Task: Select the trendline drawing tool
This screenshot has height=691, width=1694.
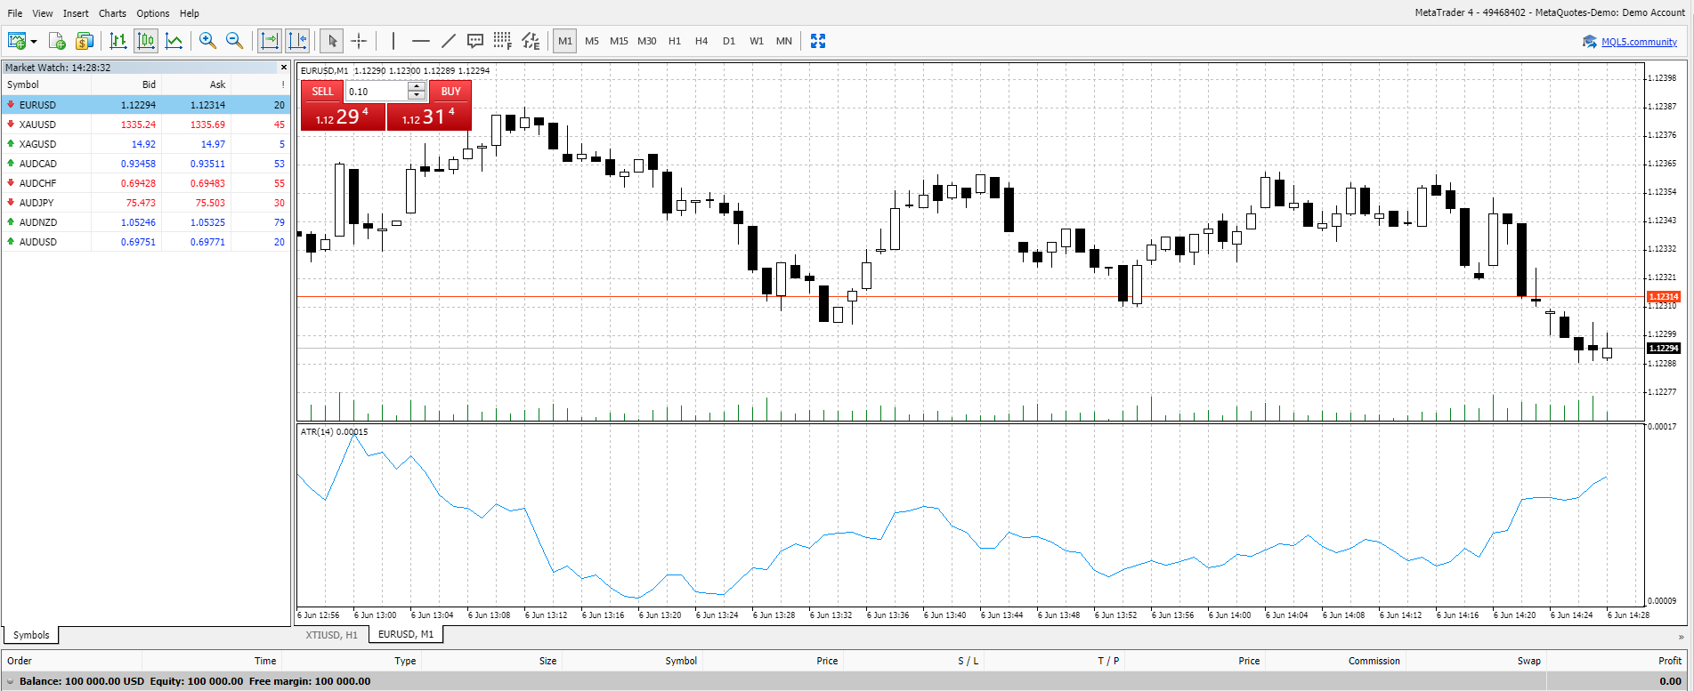Action: 449,41
